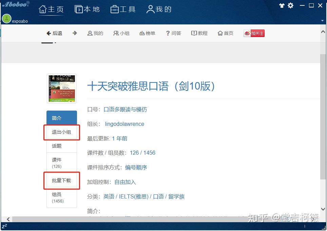The width and height of the screenshot is (327, 231).
Task: Collapse the panel using the left arrow chevron
Action: coord(7,219)
